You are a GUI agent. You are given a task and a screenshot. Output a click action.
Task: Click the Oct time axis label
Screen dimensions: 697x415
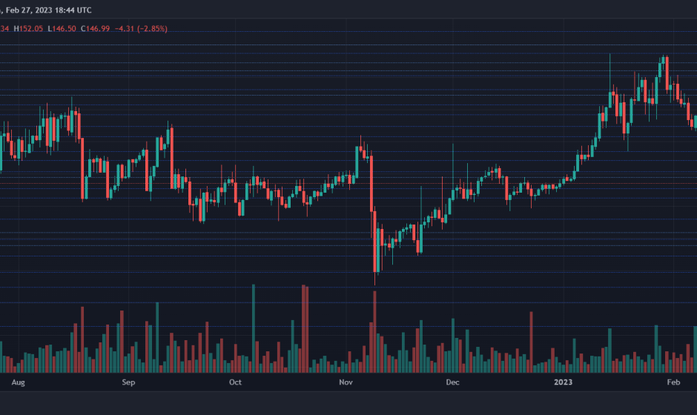pyautogui.click(x=235, y=382)
